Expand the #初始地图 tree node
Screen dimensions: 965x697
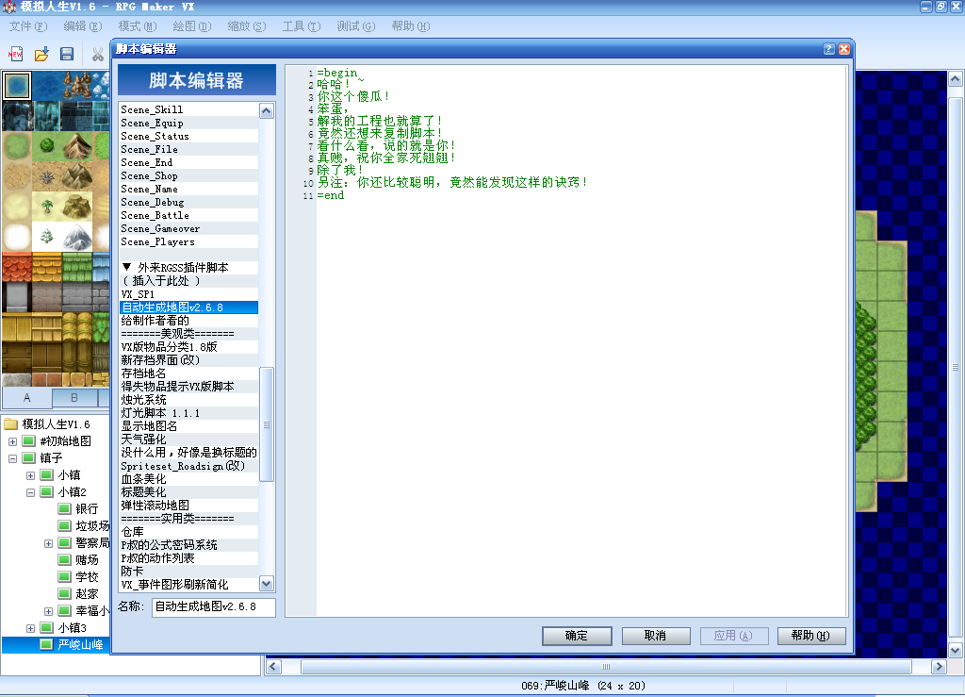click(12, 441)
